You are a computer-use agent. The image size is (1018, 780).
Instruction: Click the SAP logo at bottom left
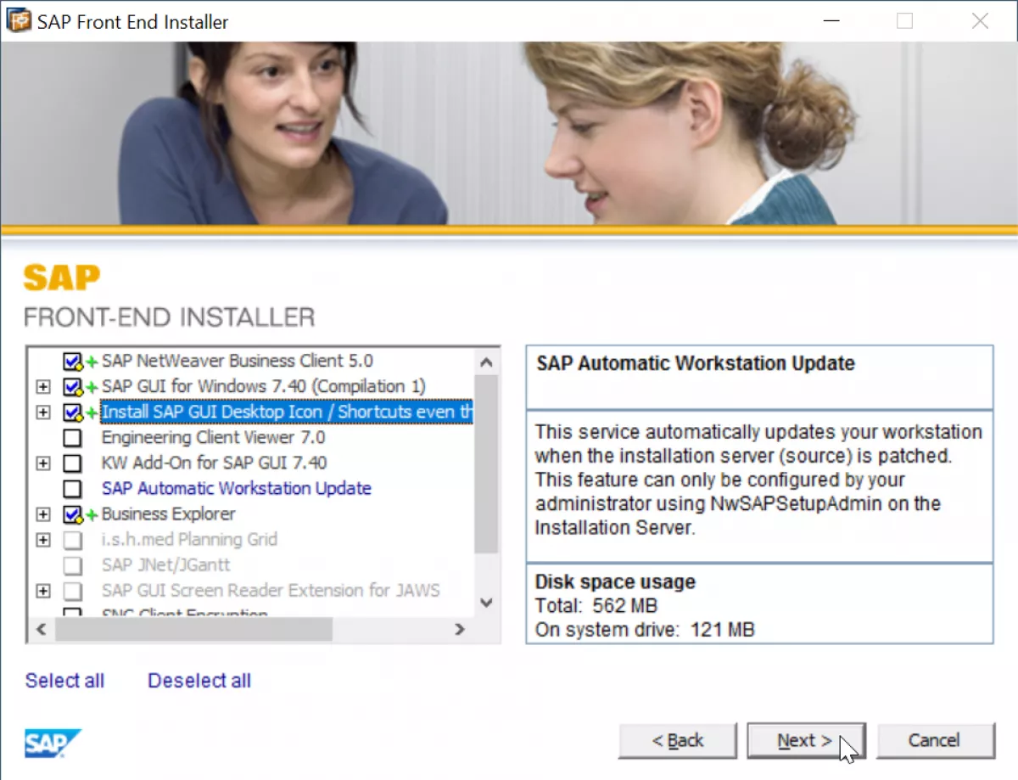coord(53,743)
